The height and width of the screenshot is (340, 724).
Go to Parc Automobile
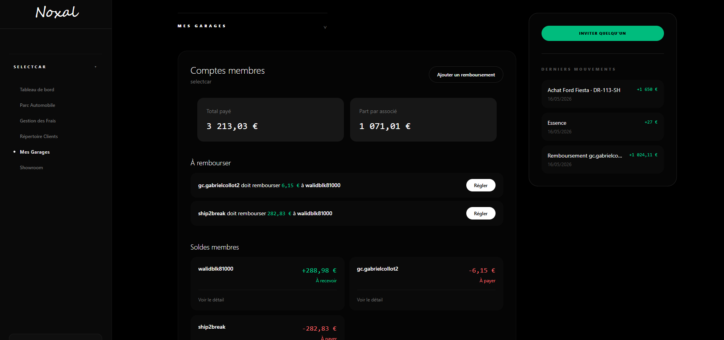pyautogui.click(x=37, y=105)
